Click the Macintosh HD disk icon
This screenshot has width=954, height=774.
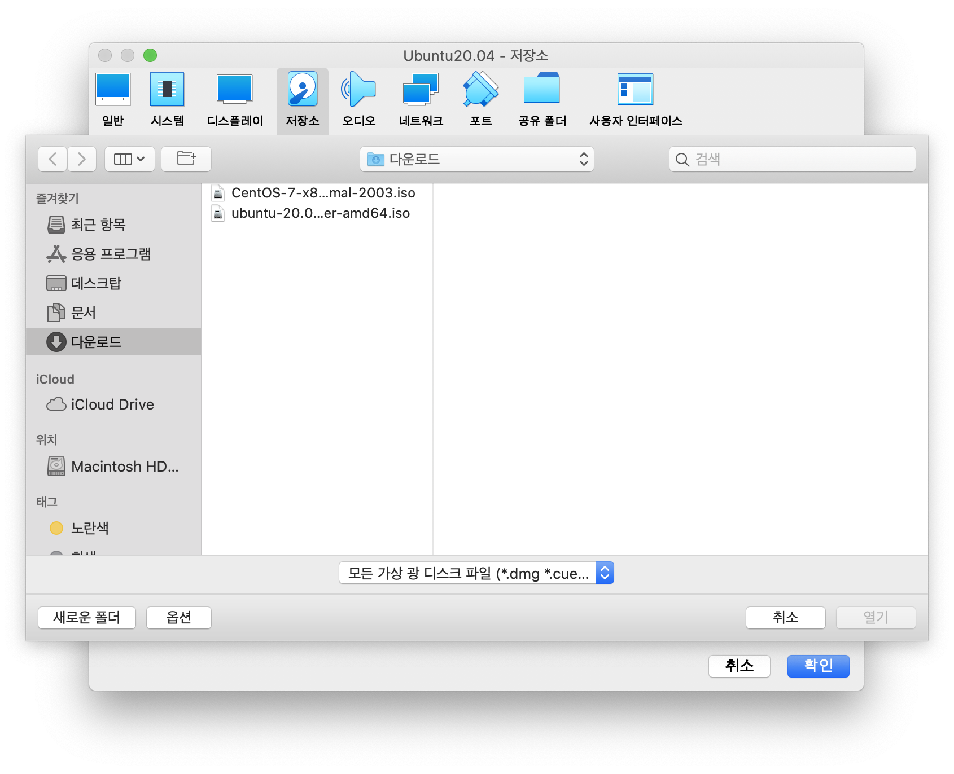tap(56, 467)
